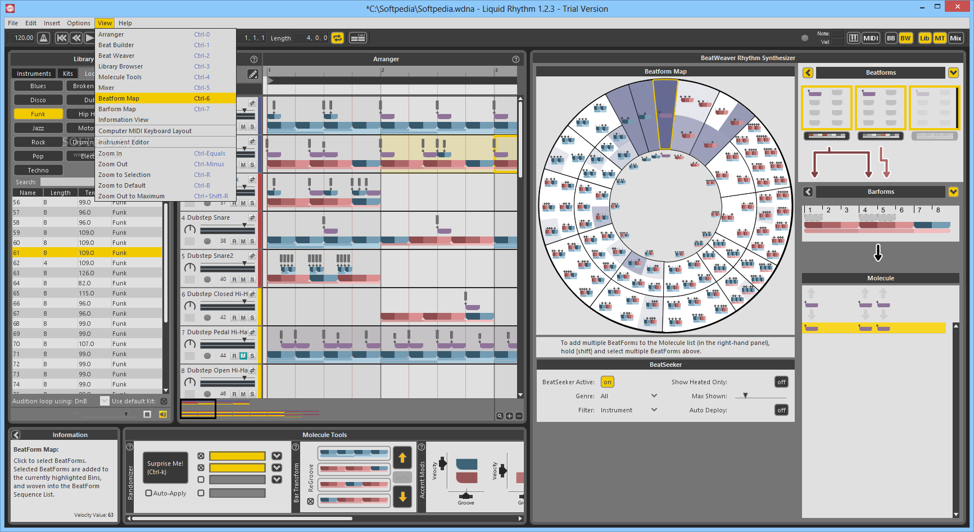Expand Dubstep Snare track options icon

tap(252, 217)
